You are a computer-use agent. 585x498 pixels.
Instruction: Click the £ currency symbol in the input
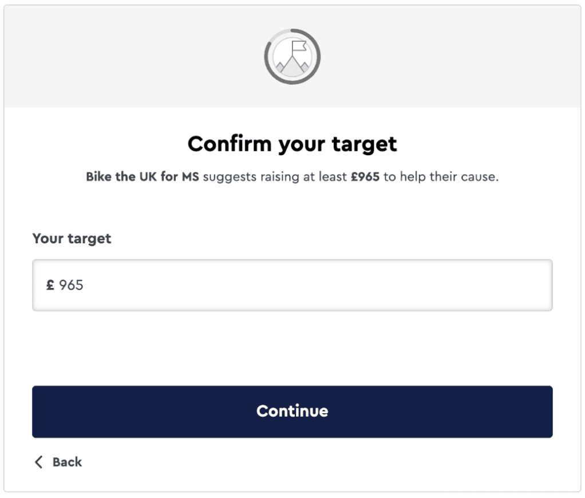(x=50, y=285)
